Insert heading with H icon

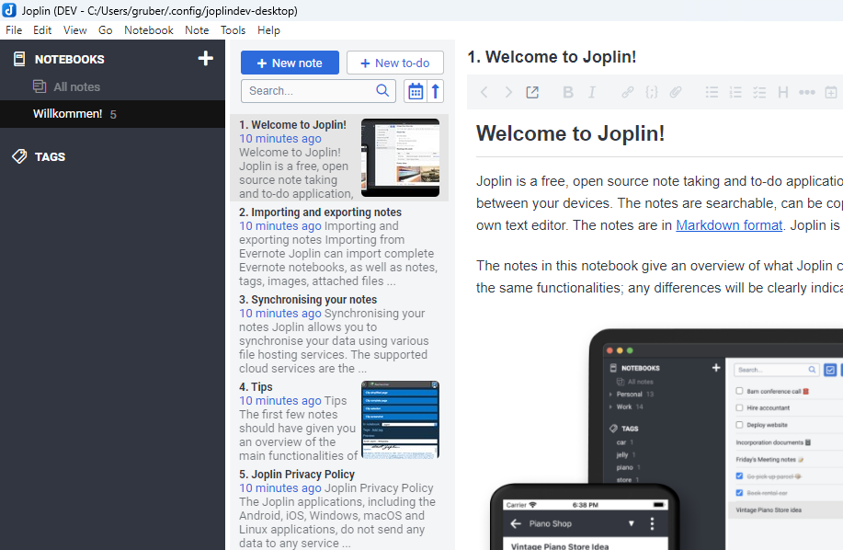tap(783, 93)
